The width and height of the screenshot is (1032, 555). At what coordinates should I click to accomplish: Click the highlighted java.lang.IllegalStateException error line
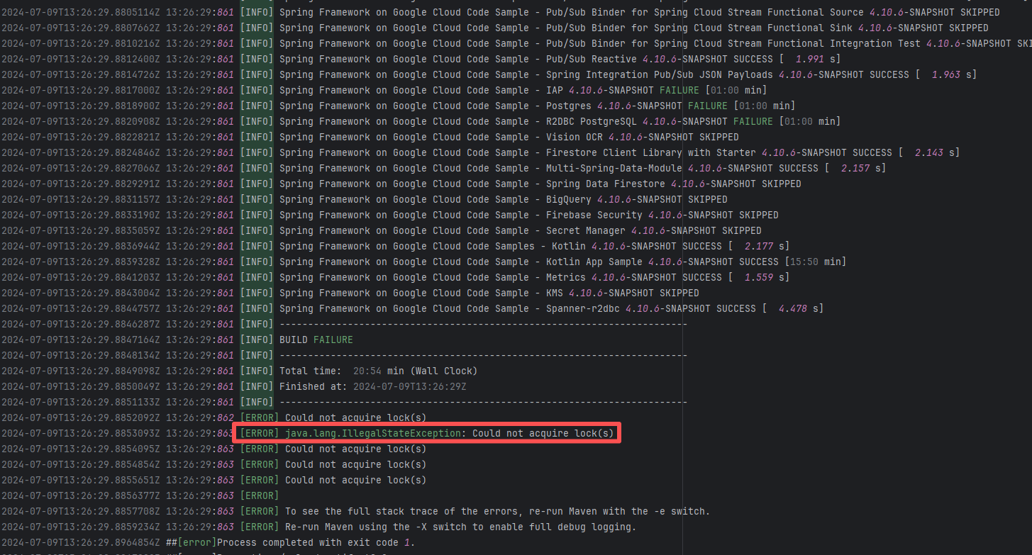[450, 433]
